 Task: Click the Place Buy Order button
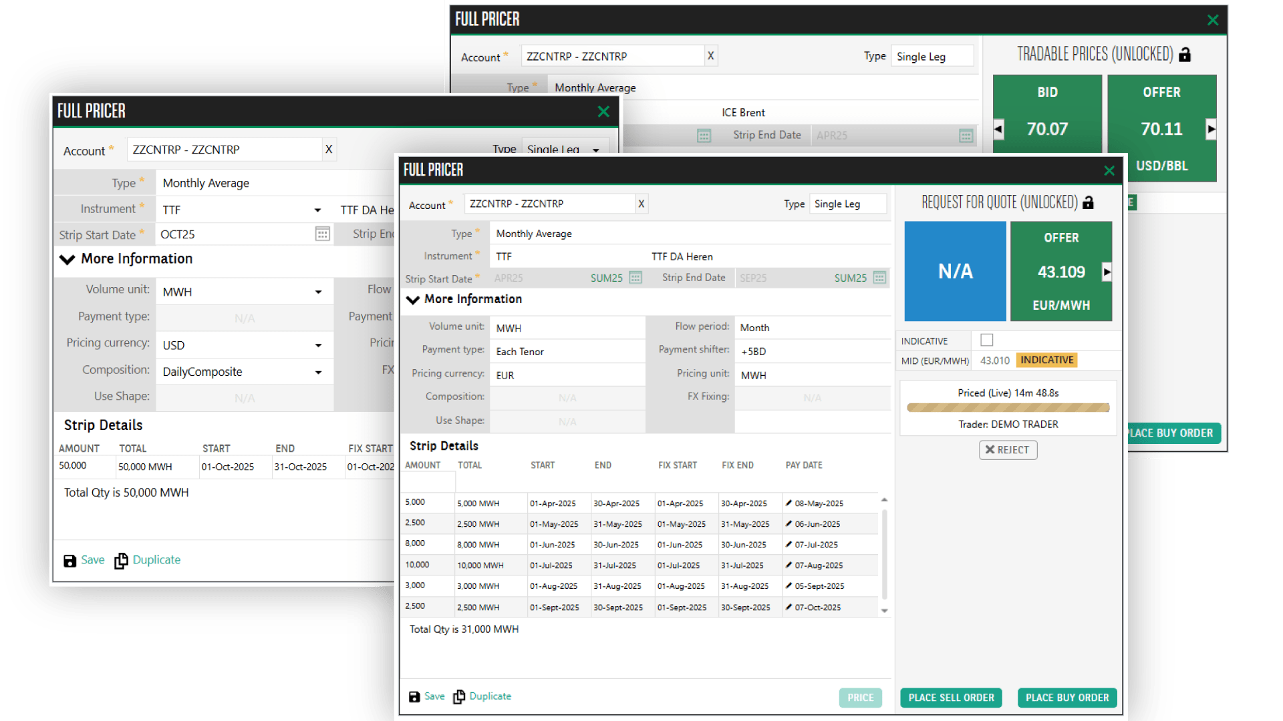(x=1066, y=698)
